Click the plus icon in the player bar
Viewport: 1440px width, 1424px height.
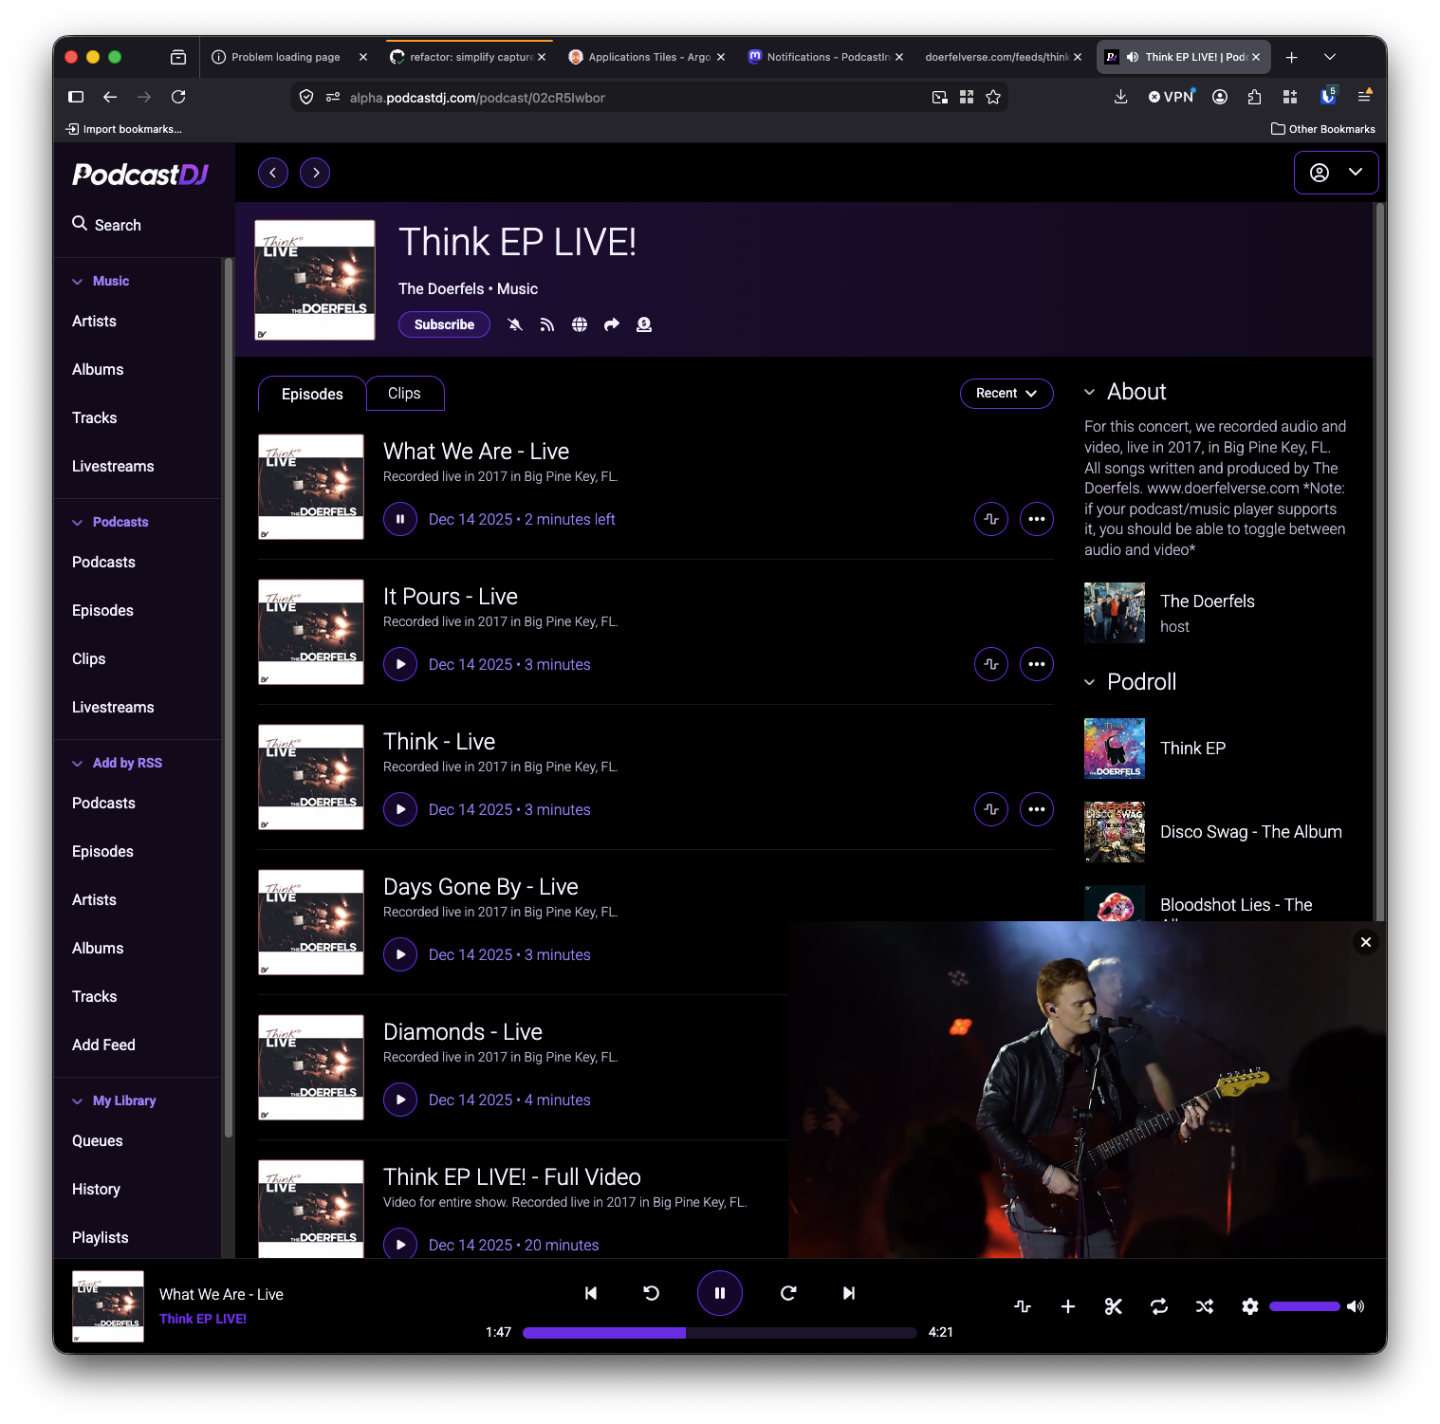tap(1068, 1306)
